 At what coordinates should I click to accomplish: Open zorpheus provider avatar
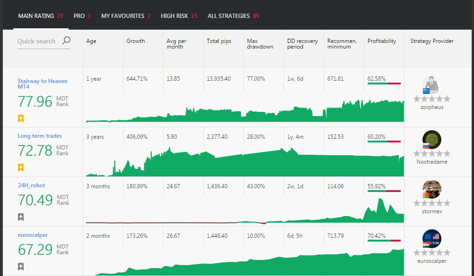[431, 85]
